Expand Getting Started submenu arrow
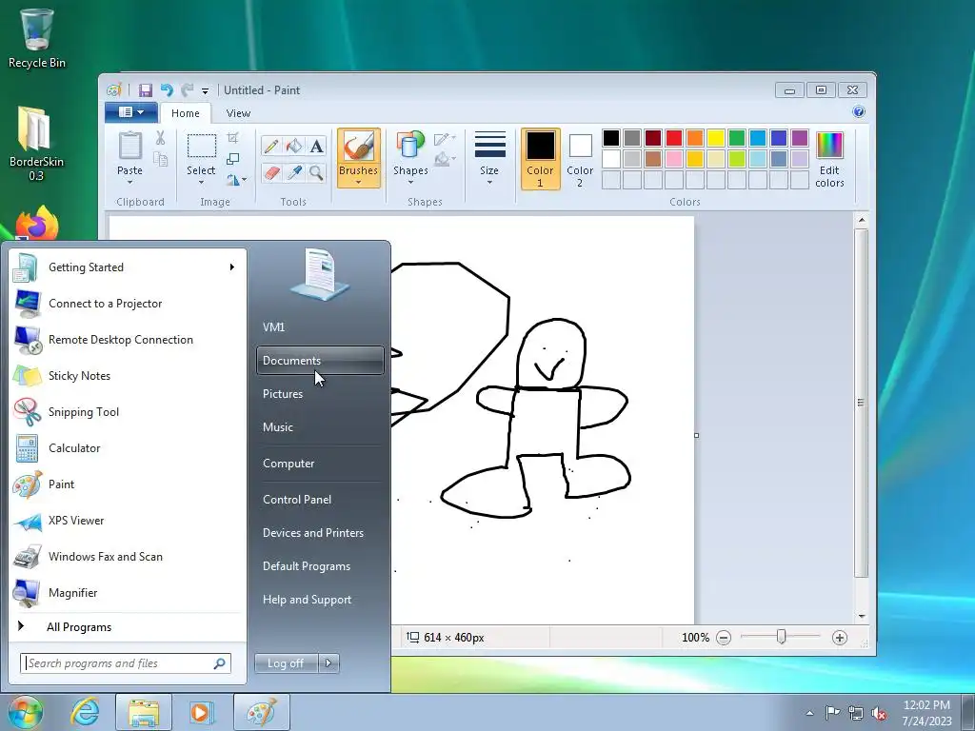This screenshot has height=731, width=975. [232, 267]
